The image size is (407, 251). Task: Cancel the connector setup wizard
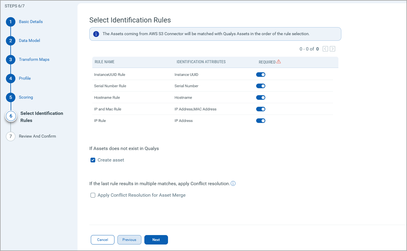coord(102,239)
